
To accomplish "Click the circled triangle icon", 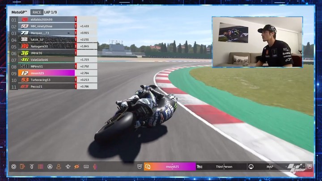I will pyautogui.click(x=50, y=167).
